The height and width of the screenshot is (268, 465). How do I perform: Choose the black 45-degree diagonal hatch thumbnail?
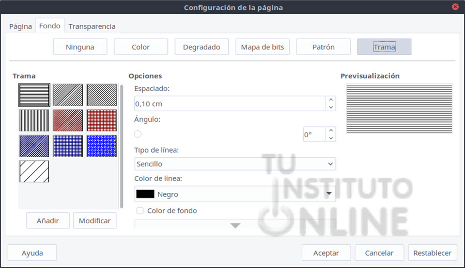click(x=68, y=95)
